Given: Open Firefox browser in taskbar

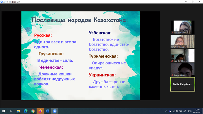Looking at the screenshot, I should pyautogui.click(x=40, y=111).
